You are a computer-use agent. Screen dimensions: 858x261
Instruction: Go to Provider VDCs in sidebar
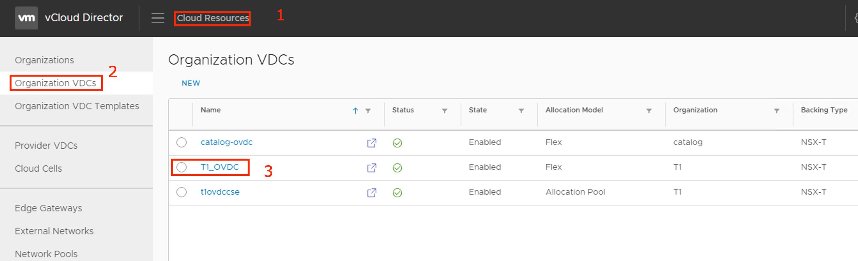coord(46,145)
